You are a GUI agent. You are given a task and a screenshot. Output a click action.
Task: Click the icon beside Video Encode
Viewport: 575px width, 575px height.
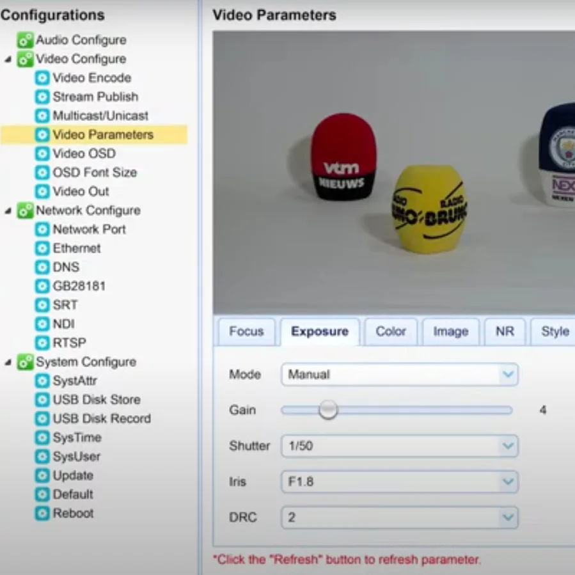tap(42, 78)
